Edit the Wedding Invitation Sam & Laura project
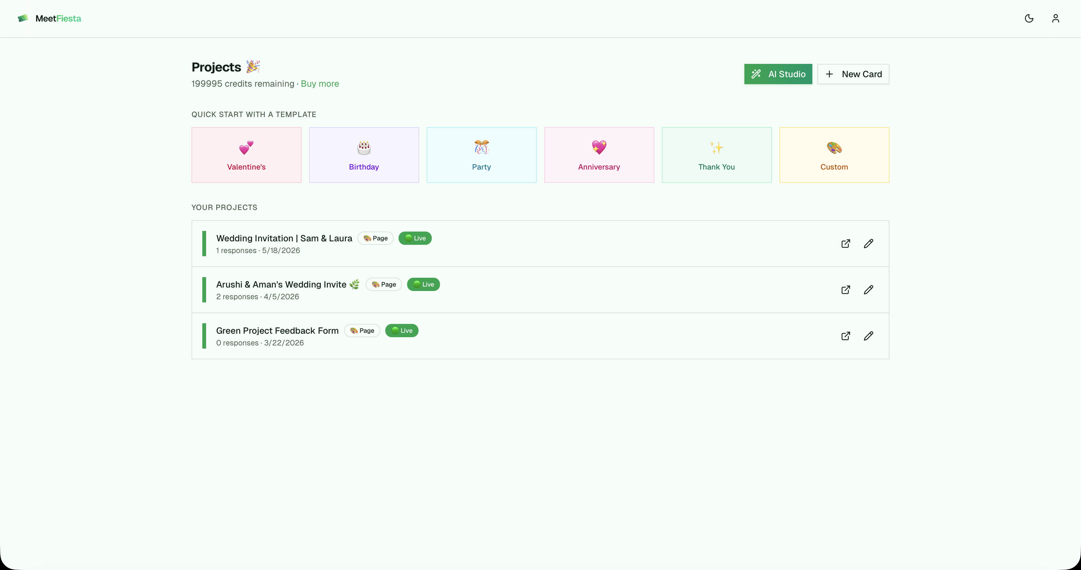The image size is (1081, 570). [x=868, y=244]
